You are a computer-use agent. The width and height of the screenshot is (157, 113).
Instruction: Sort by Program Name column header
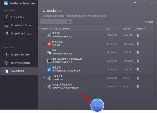[x=54, y=29]
